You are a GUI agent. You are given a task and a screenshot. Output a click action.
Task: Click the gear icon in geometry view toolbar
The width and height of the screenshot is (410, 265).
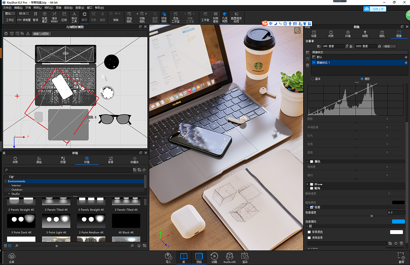[6, 34]
